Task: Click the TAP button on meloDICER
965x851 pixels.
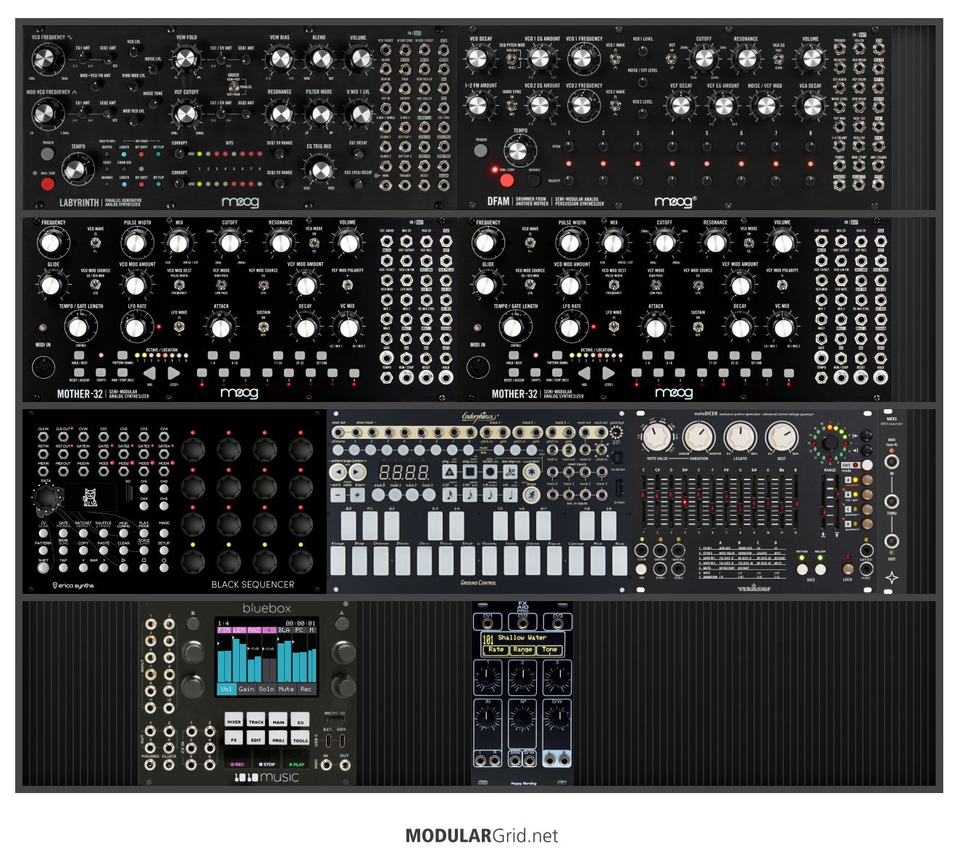Action: tap(641, 570)
